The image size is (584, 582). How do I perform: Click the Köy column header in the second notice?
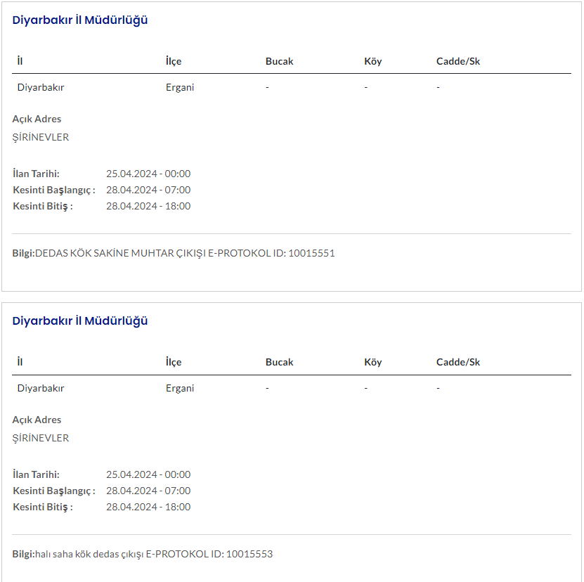[x=373, y=362]
